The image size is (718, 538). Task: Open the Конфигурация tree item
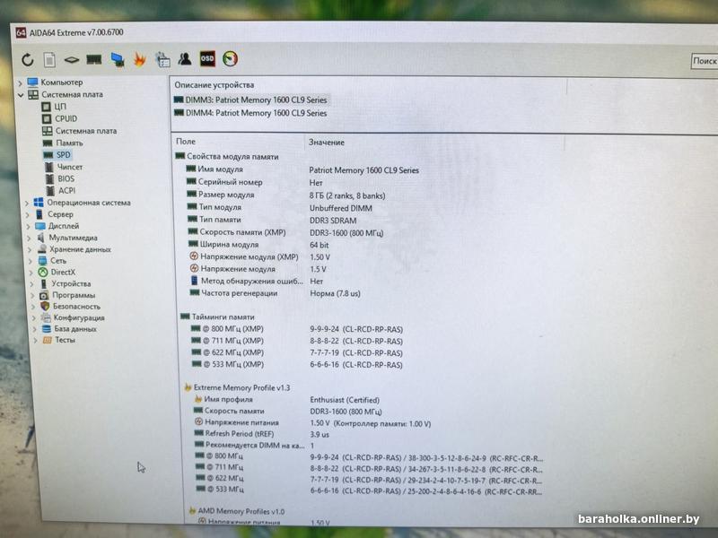[79, 317]
